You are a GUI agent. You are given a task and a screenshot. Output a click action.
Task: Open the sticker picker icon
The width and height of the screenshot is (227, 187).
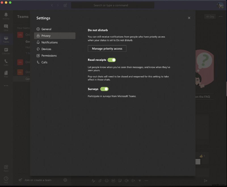120,181
